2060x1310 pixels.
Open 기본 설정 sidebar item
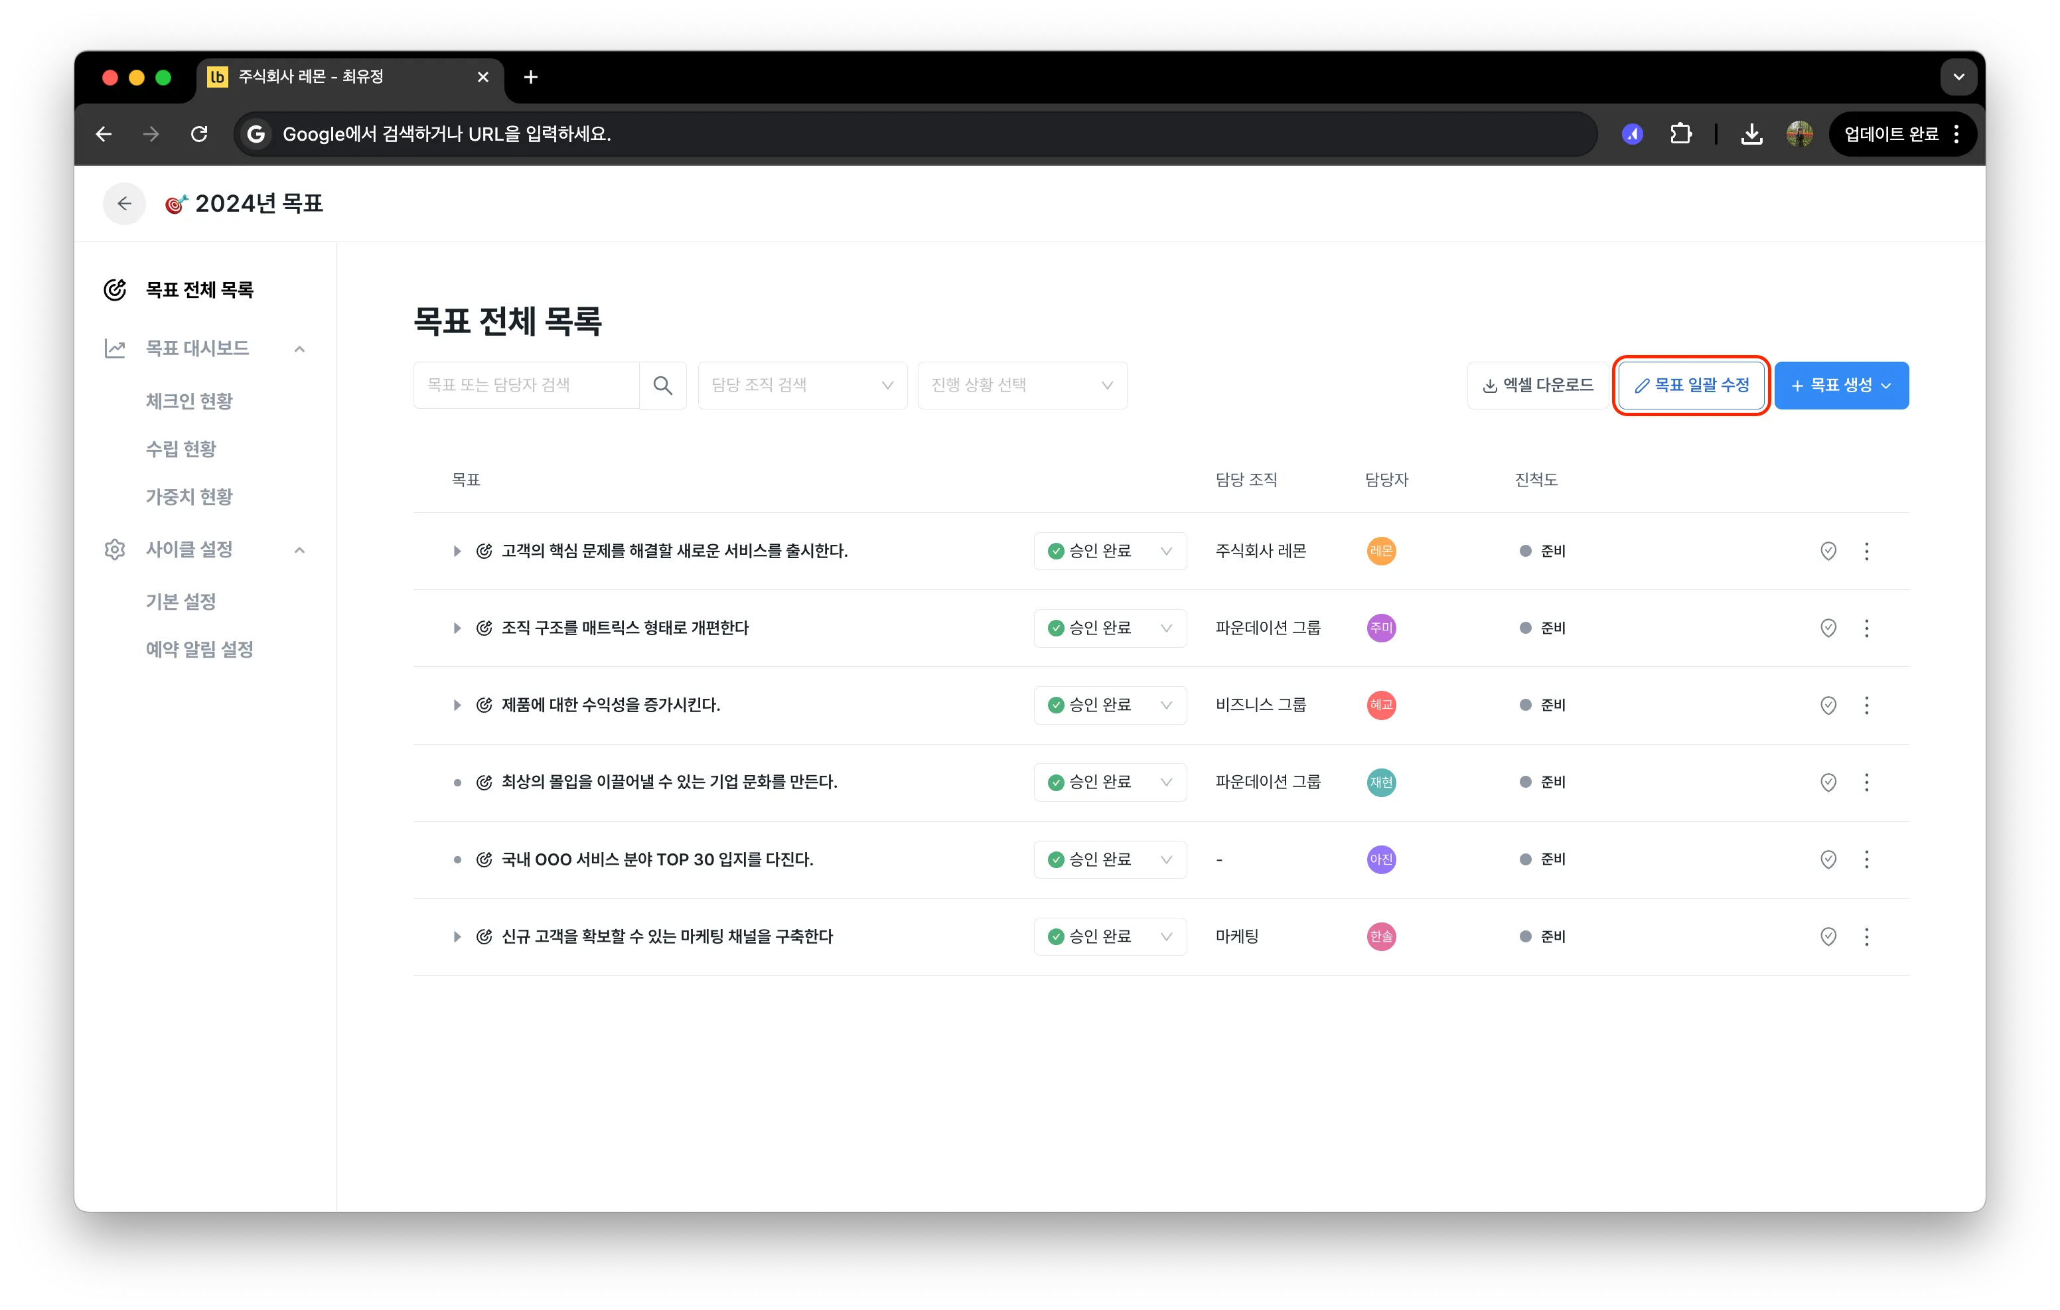(x=181, y=601)
